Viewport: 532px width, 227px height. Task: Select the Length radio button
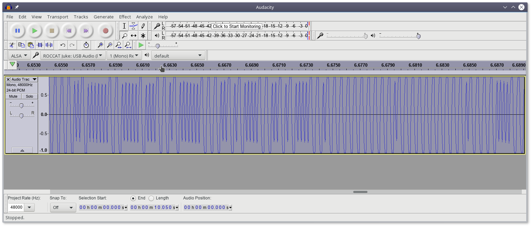[151, 198]
